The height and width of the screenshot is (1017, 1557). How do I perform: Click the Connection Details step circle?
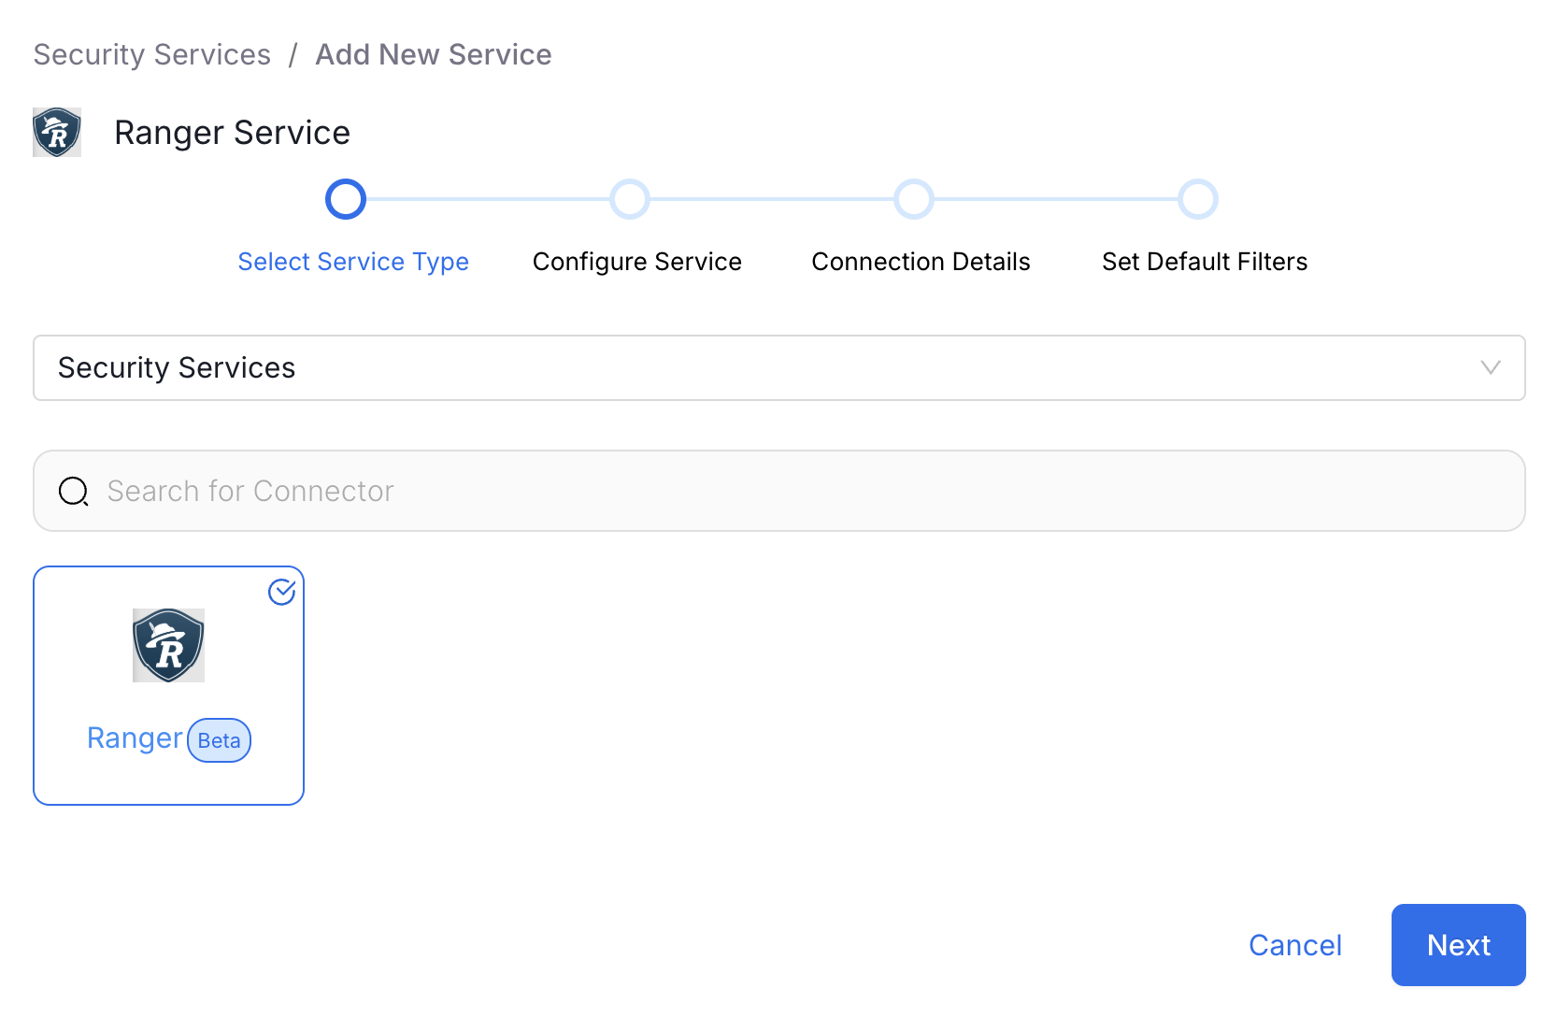tap(914, 198)
